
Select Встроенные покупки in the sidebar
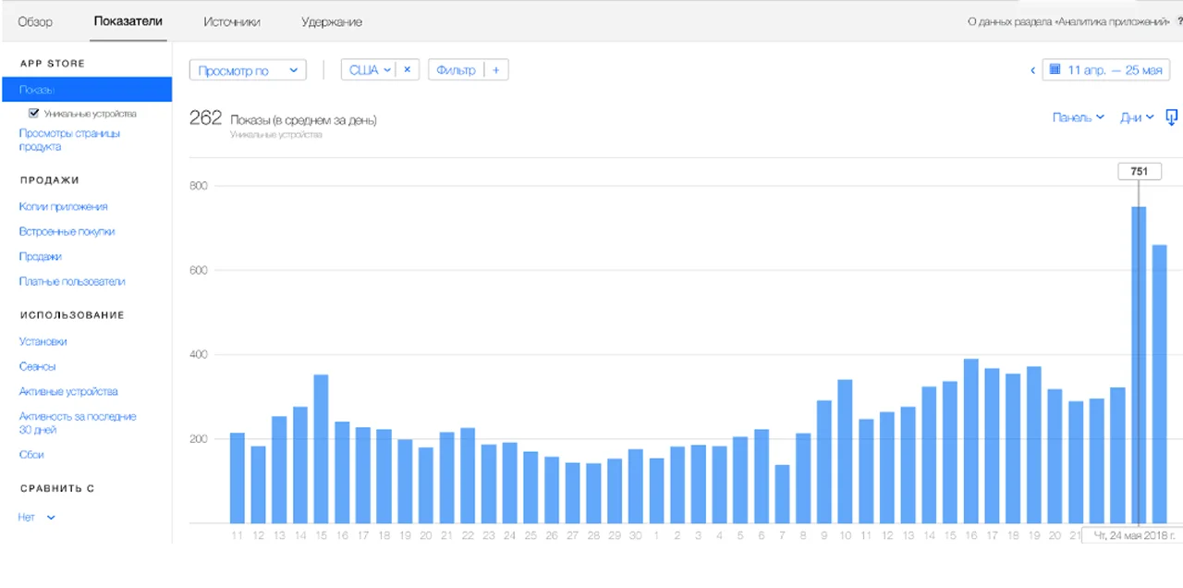[x=67, y=232]
